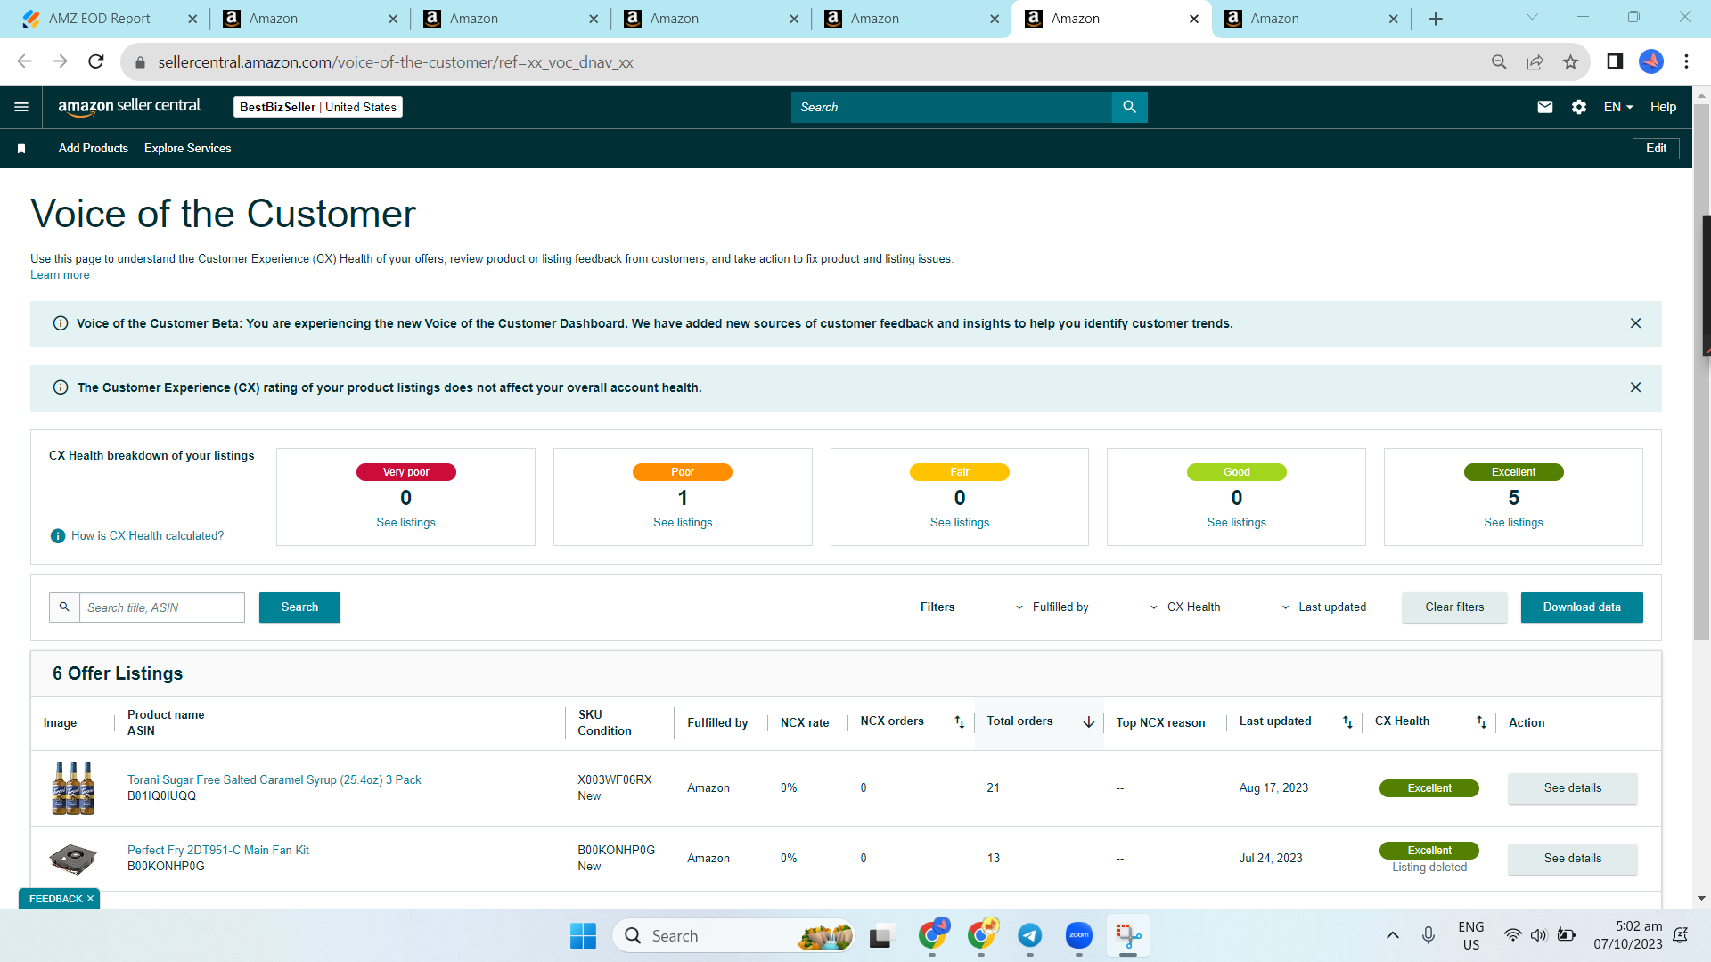Sort by CX Health arrows icon
Image resolution: width=1711 pixels, height=962 pixels.
coord(1481,722)
